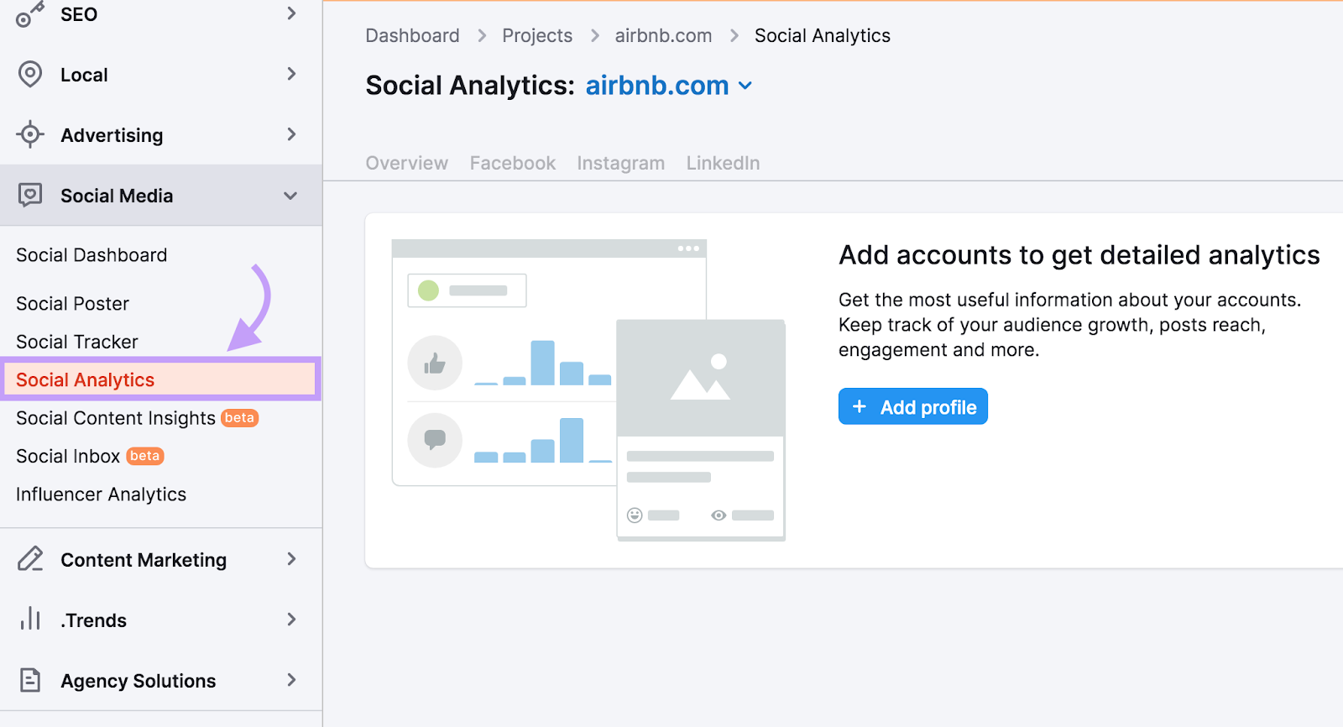Screen dimensions: 1343x727
Task: Click the Social Media chat-heart icon
Action: coord(30,196)
